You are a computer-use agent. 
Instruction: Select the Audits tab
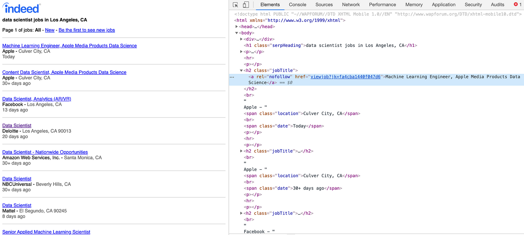(497, 5)
